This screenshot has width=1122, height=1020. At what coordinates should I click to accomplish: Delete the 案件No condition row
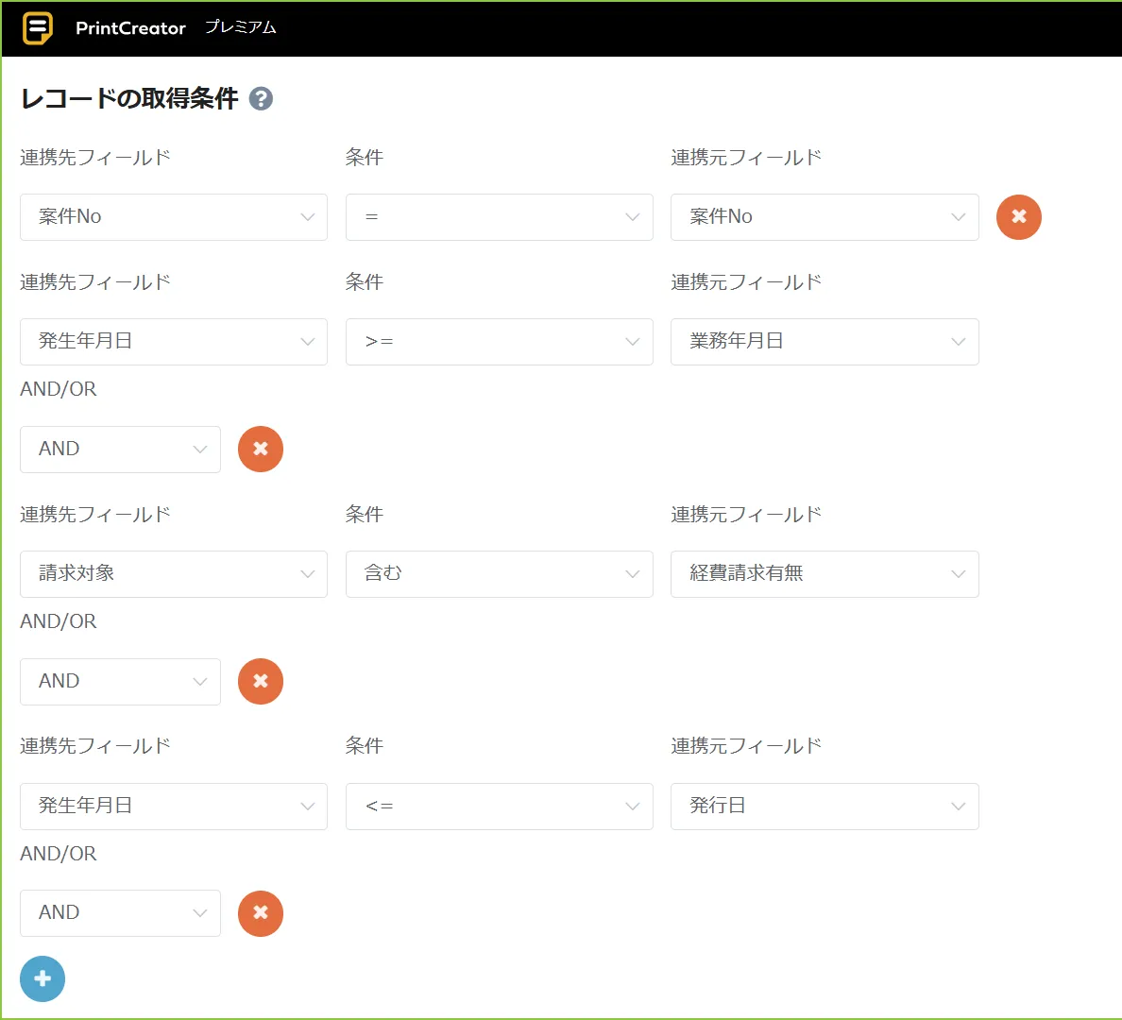1018,217
